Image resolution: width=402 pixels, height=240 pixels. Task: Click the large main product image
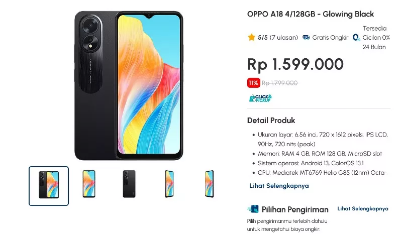coord(129,85)
